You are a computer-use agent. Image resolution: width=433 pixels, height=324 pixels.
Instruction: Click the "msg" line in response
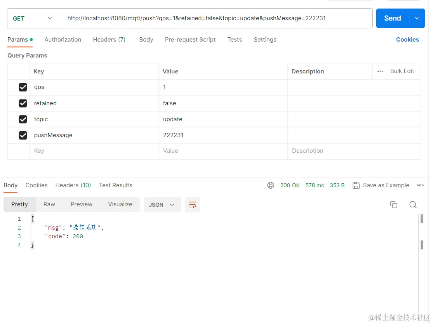pyautogui.click(x=75, y=228)
